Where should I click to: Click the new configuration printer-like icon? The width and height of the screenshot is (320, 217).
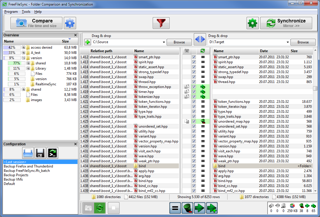pos(28,153)
